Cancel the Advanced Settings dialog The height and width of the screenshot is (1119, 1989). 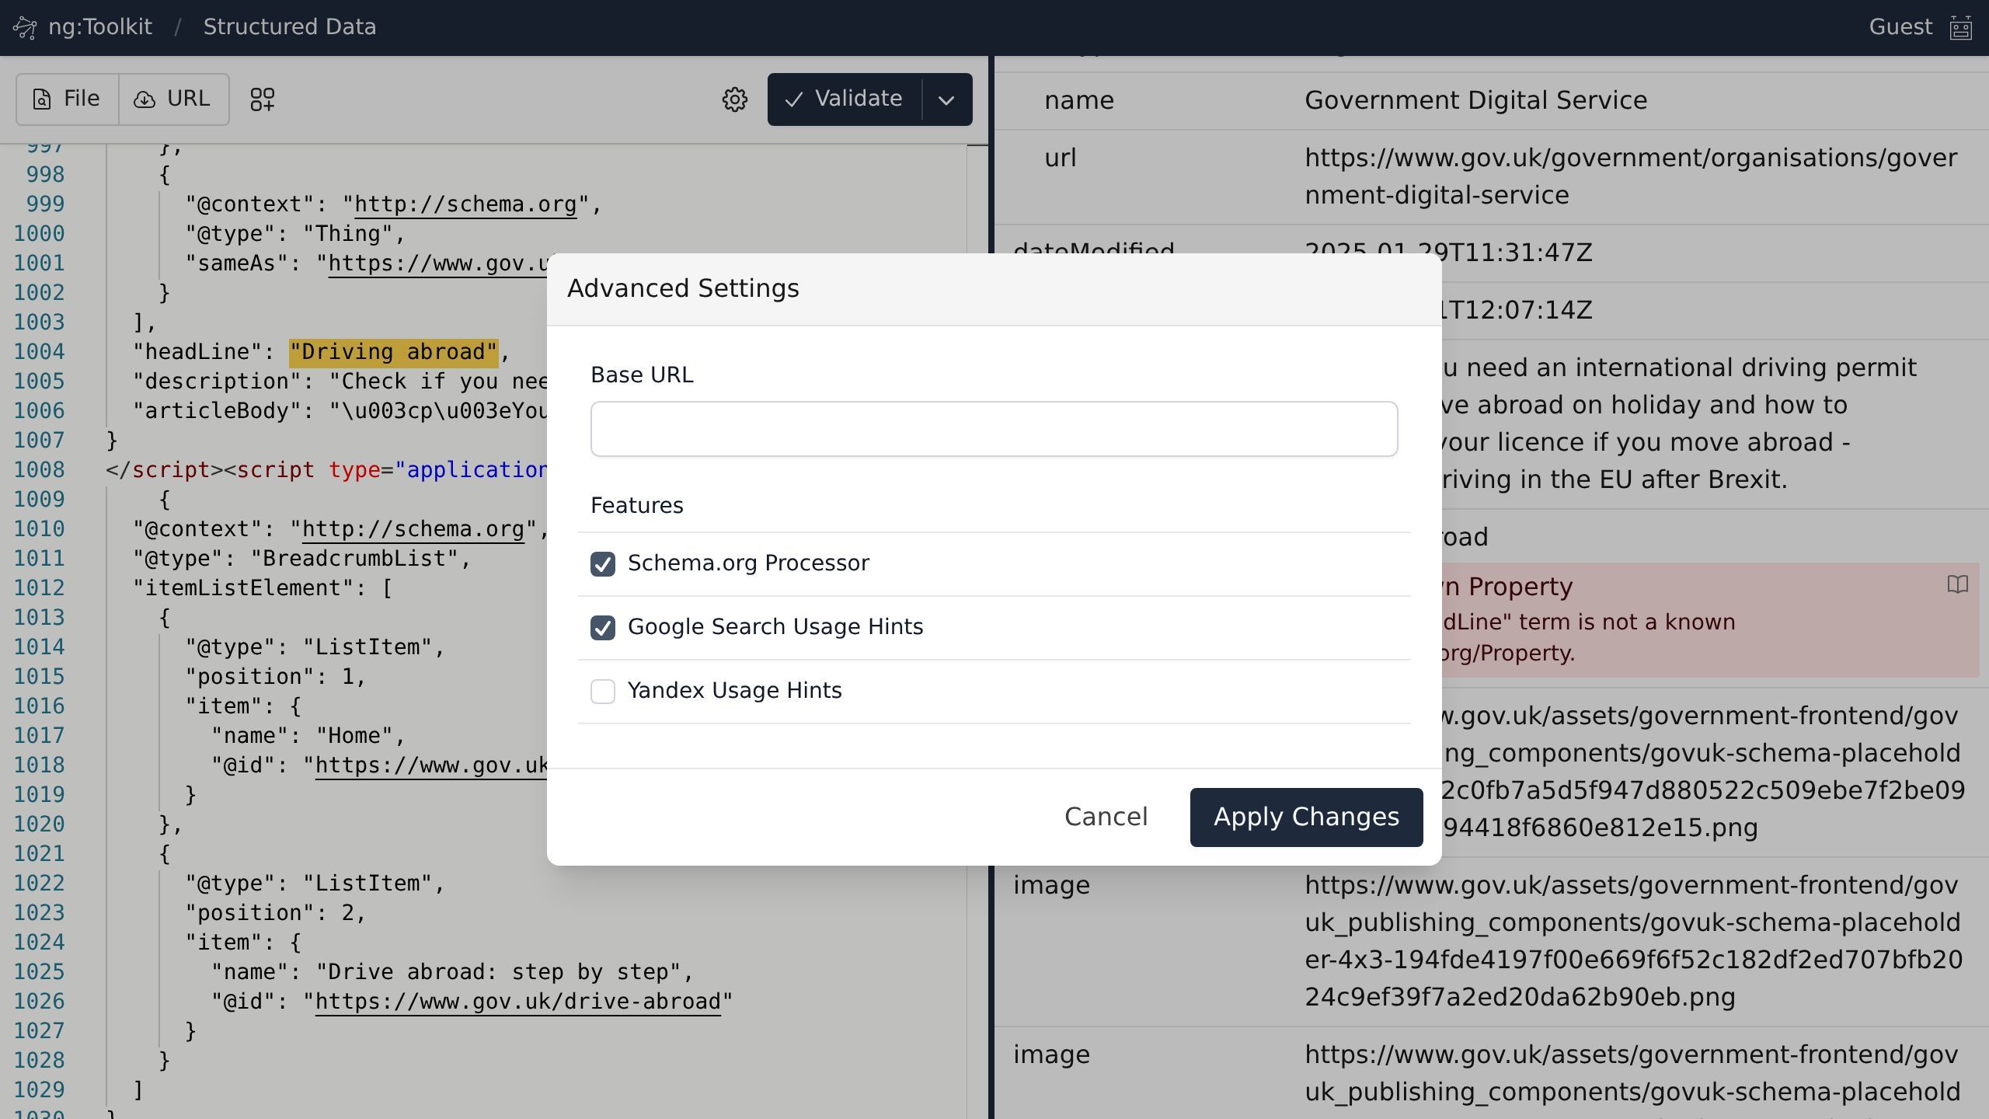pos(1105,817)
